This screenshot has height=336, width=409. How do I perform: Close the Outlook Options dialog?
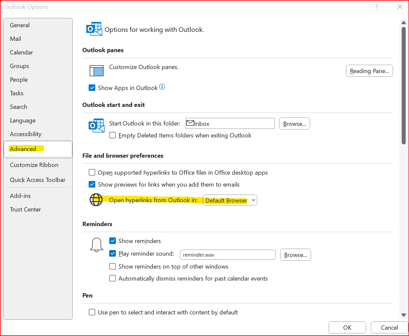[400, 7]
